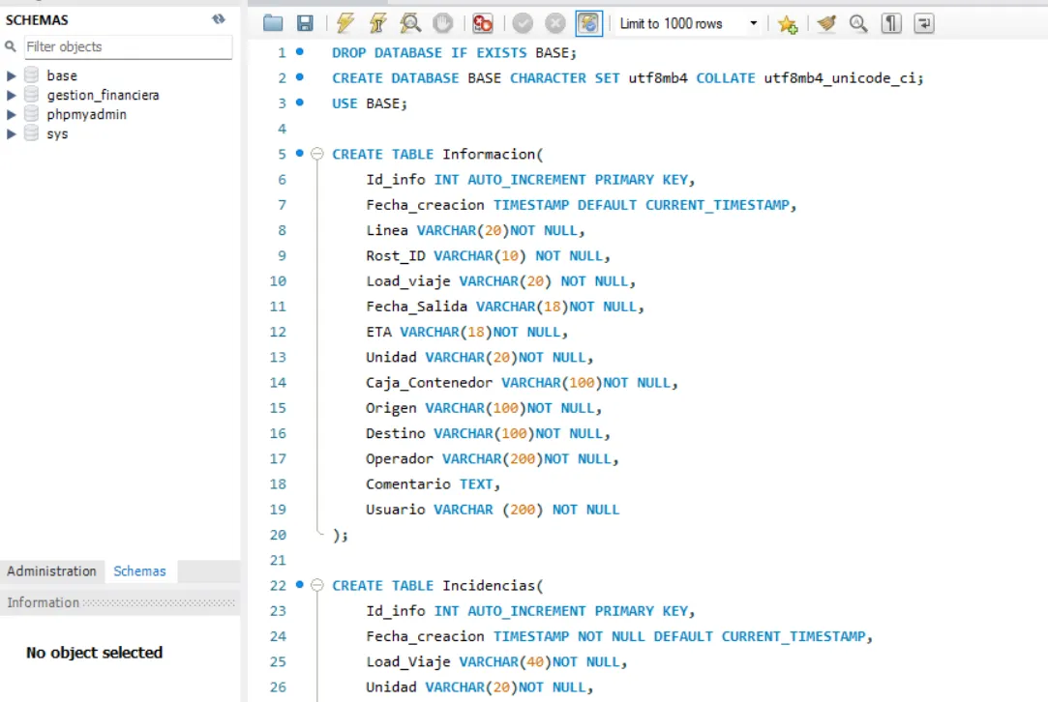Click line number 21 in the gutter
The width and height of the screenshot is (1048, 702).
(x=278, y=561)
